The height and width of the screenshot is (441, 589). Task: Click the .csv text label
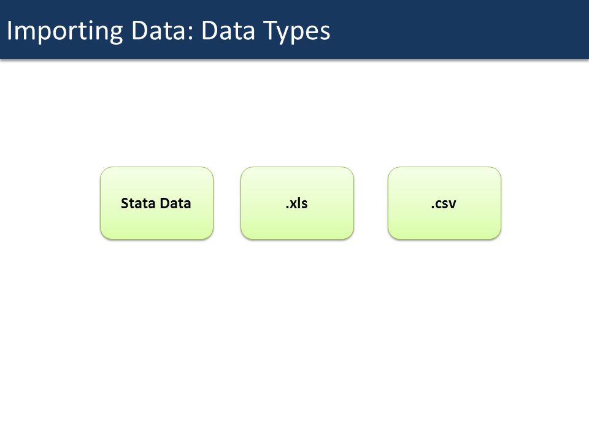[x=444, y=203]
